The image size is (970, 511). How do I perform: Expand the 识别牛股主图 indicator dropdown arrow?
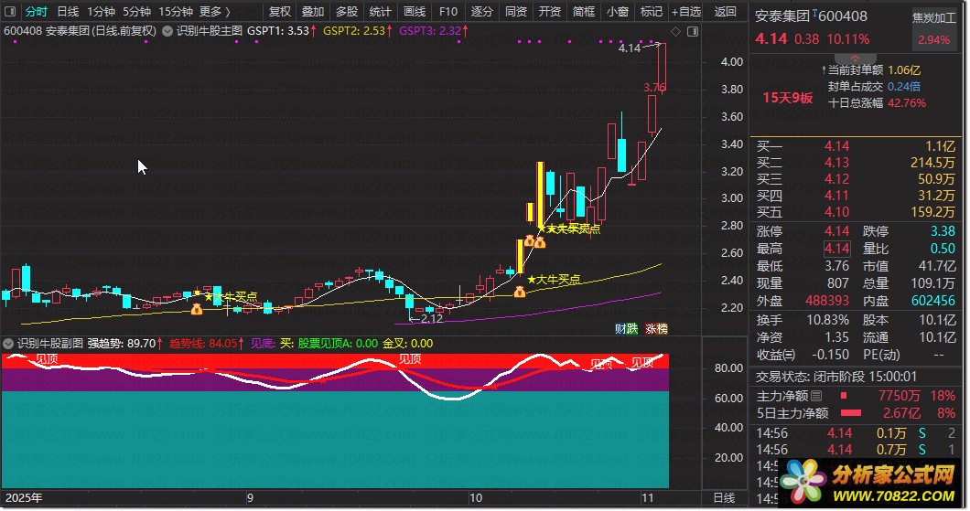coord(167,31)
